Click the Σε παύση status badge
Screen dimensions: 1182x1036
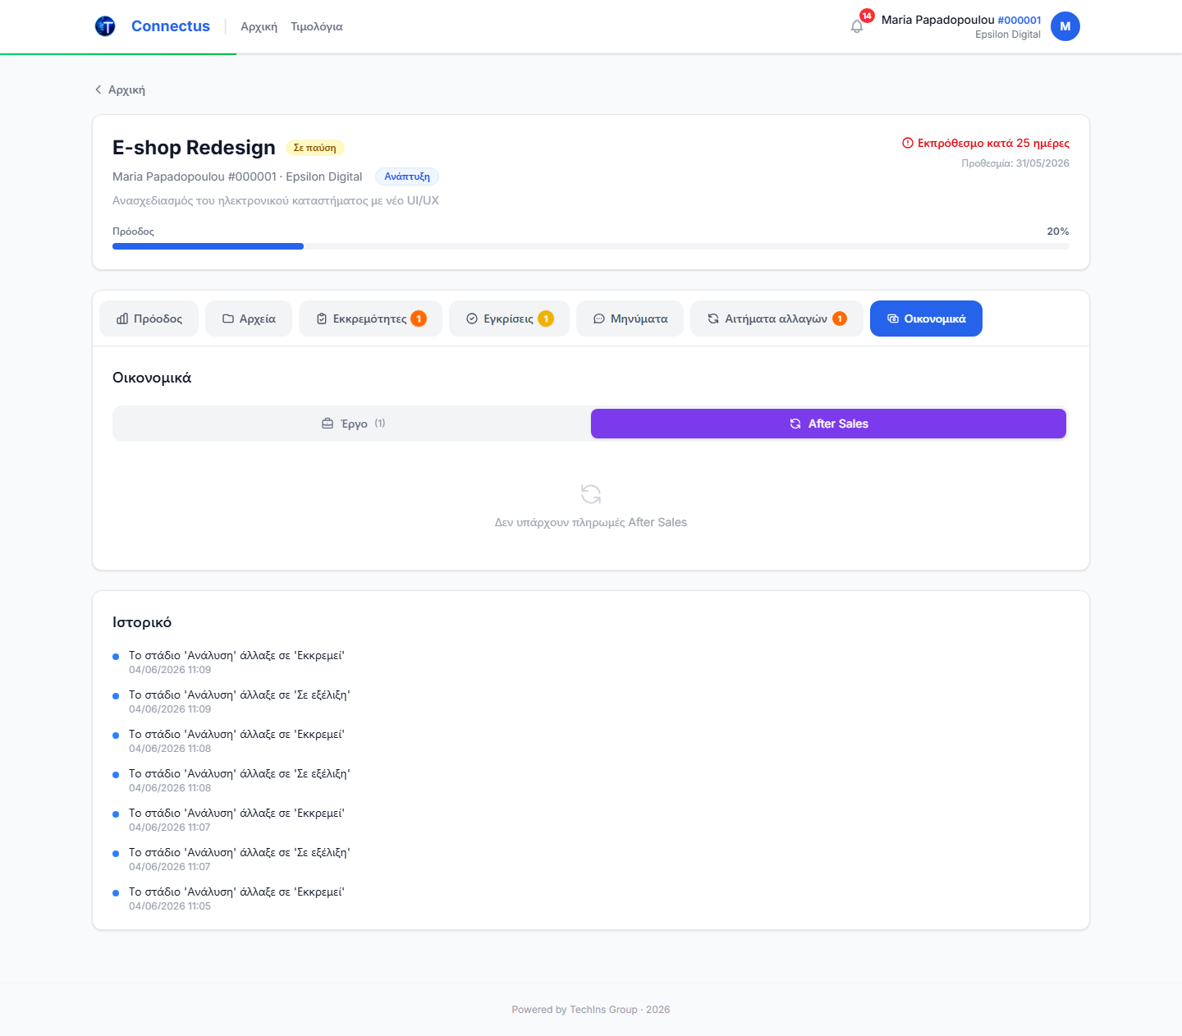click(314, 148)
